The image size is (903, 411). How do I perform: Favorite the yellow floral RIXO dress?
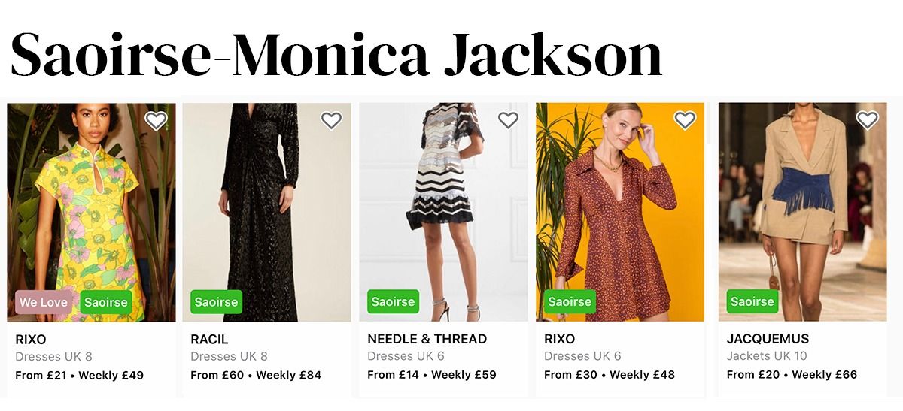point(156,120)
